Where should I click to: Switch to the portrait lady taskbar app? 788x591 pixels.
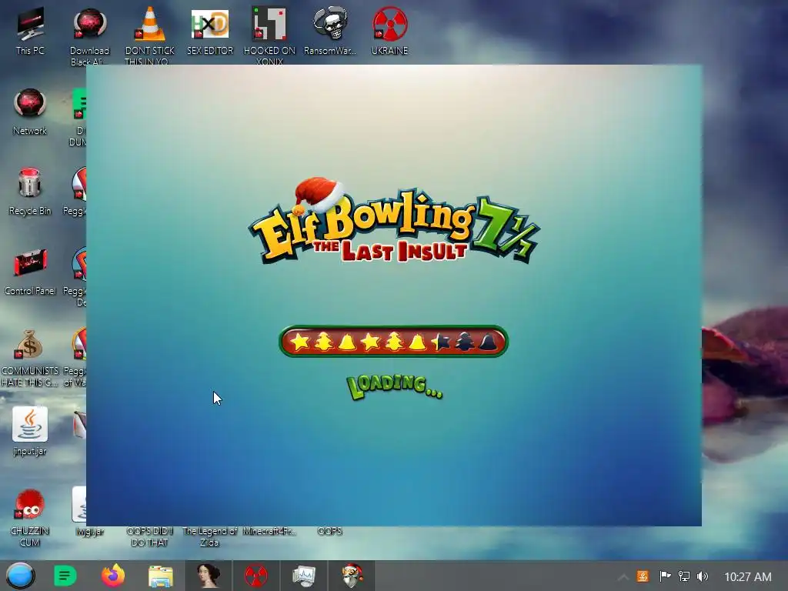pyautogui.click(x=209, y=576)
